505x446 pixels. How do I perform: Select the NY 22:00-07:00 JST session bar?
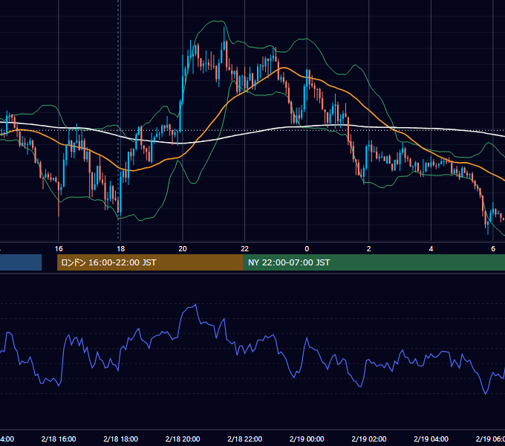click(374, 262)
